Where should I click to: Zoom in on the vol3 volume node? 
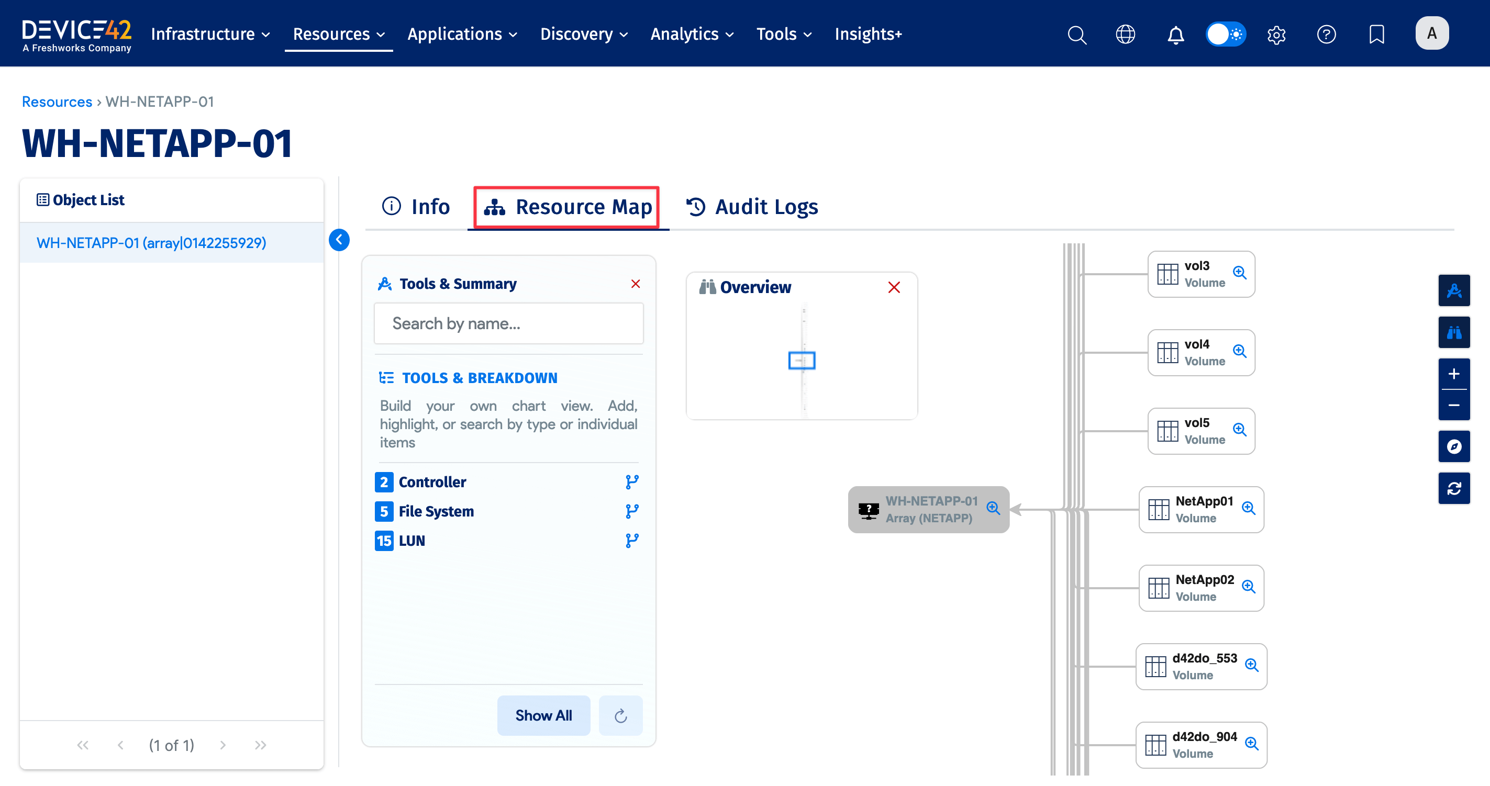click(1239, 272)
